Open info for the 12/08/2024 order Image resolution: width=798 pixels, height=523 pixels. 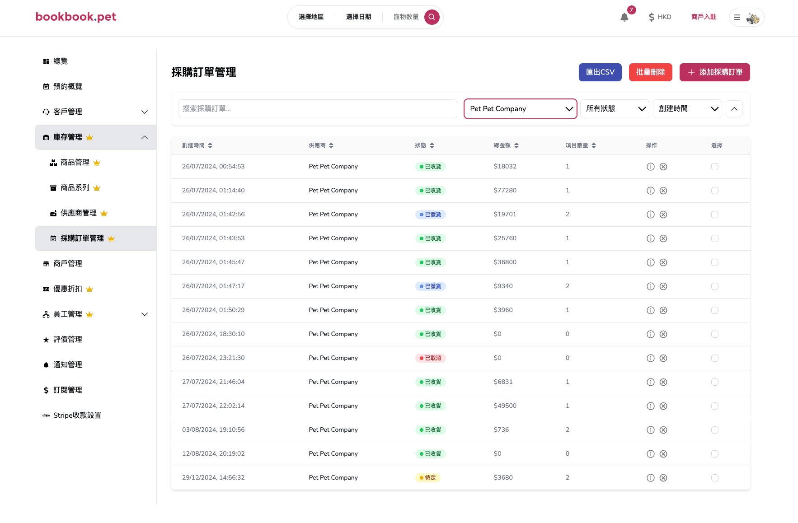[651, 454]
